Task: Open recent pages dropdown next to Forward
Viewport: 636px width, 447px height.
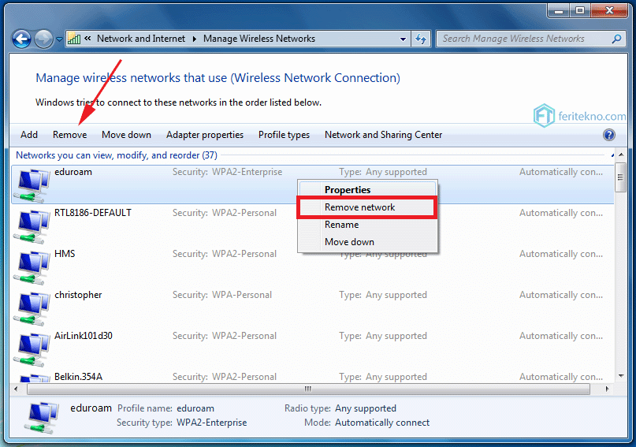Action: pos(59,39)
